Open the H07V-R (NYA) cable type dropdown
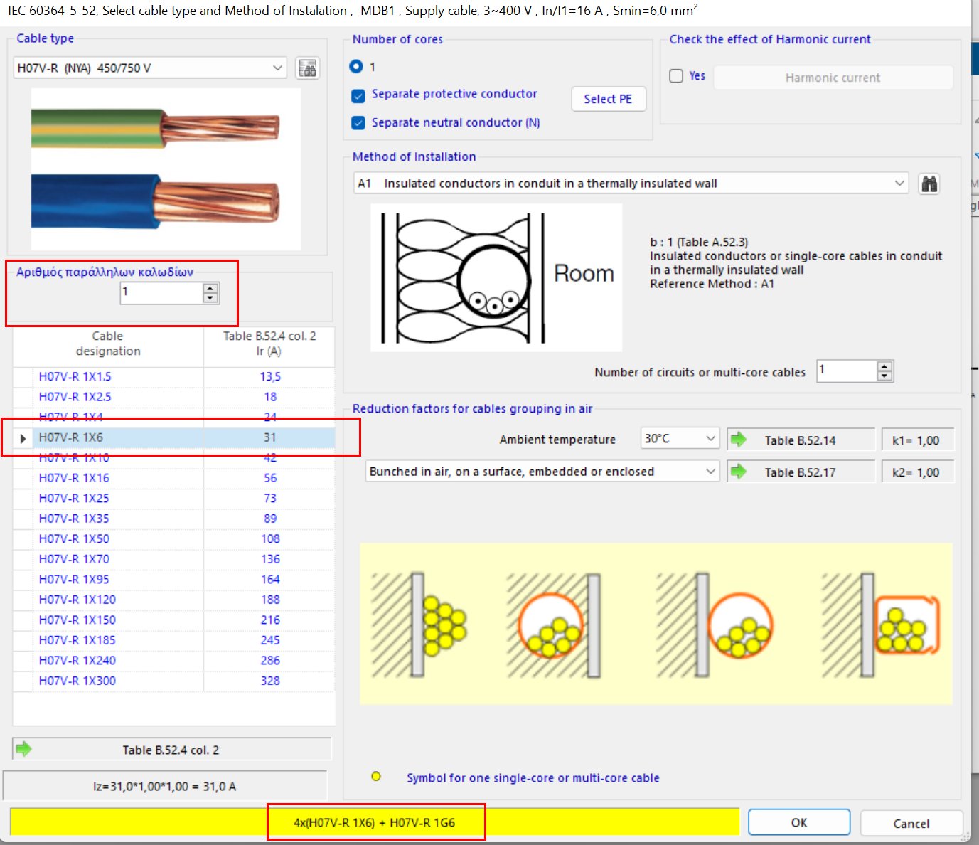 tap(278, 67)
